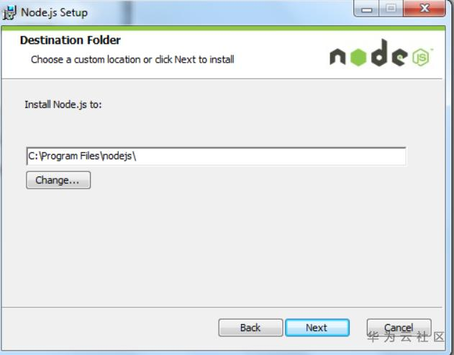Click the letter n of the node logo
The image size is (454, 355).
(337, 56)
